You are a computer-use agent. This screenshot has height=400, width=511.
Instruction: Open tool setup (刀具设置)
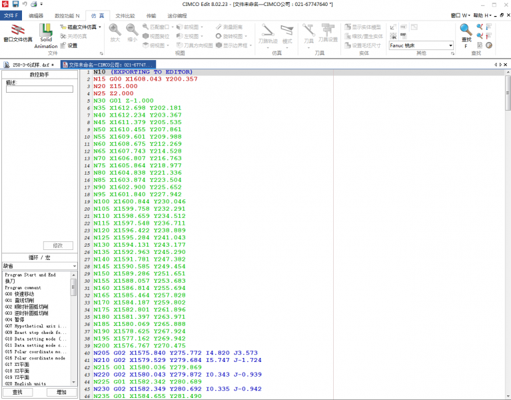[x=328, y=33]
